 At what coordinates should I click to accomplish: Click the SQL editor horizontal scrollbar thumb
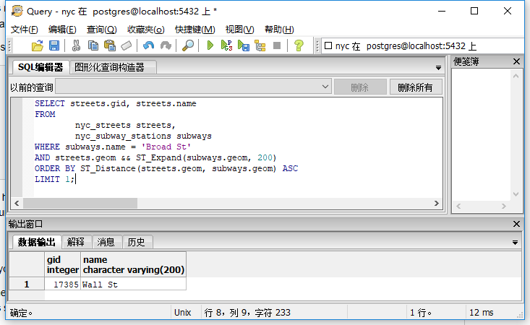tap(80, 203)
